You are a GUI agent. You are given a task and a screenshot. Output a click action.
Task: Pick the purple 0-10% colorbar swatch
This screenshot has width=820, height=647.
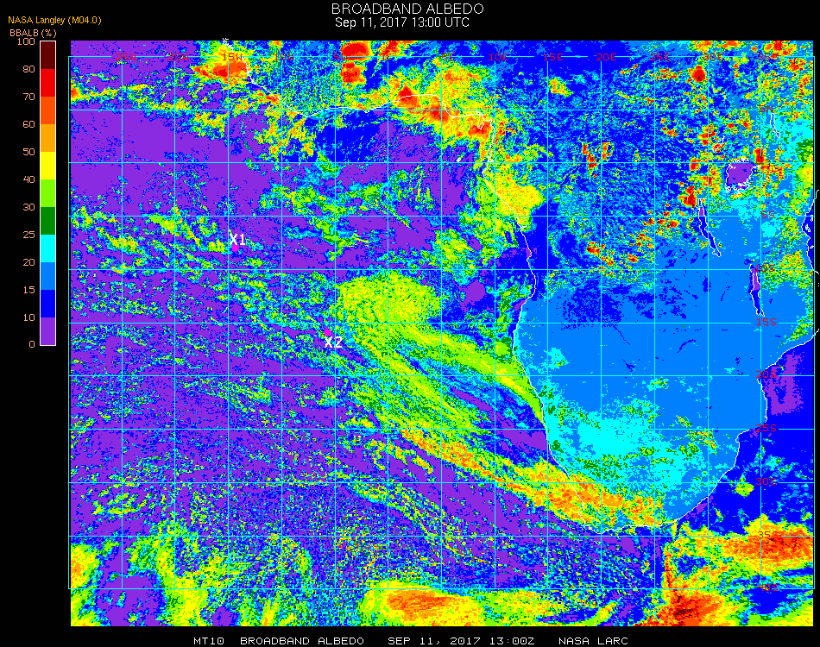[x=48, y=331]
